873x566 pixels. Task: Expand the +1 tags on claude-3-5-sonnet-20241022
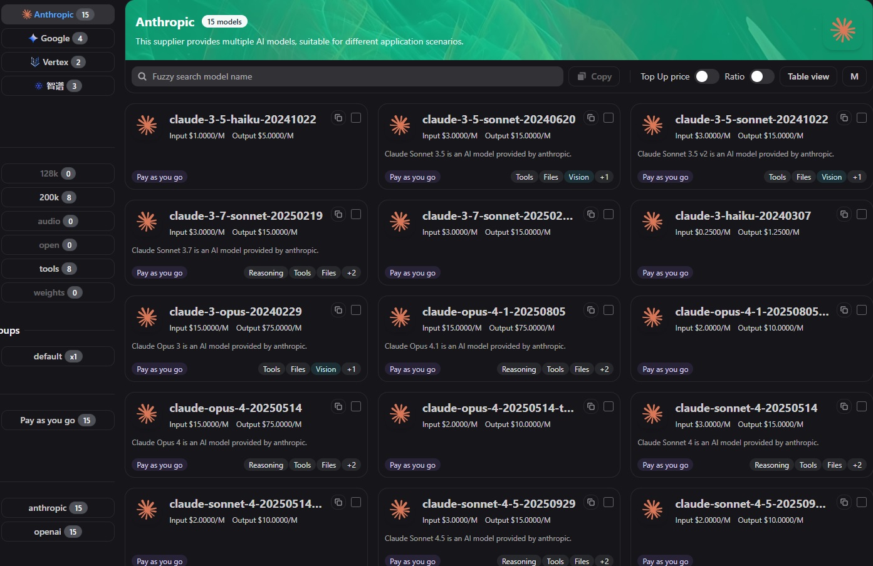coord(857,177)
